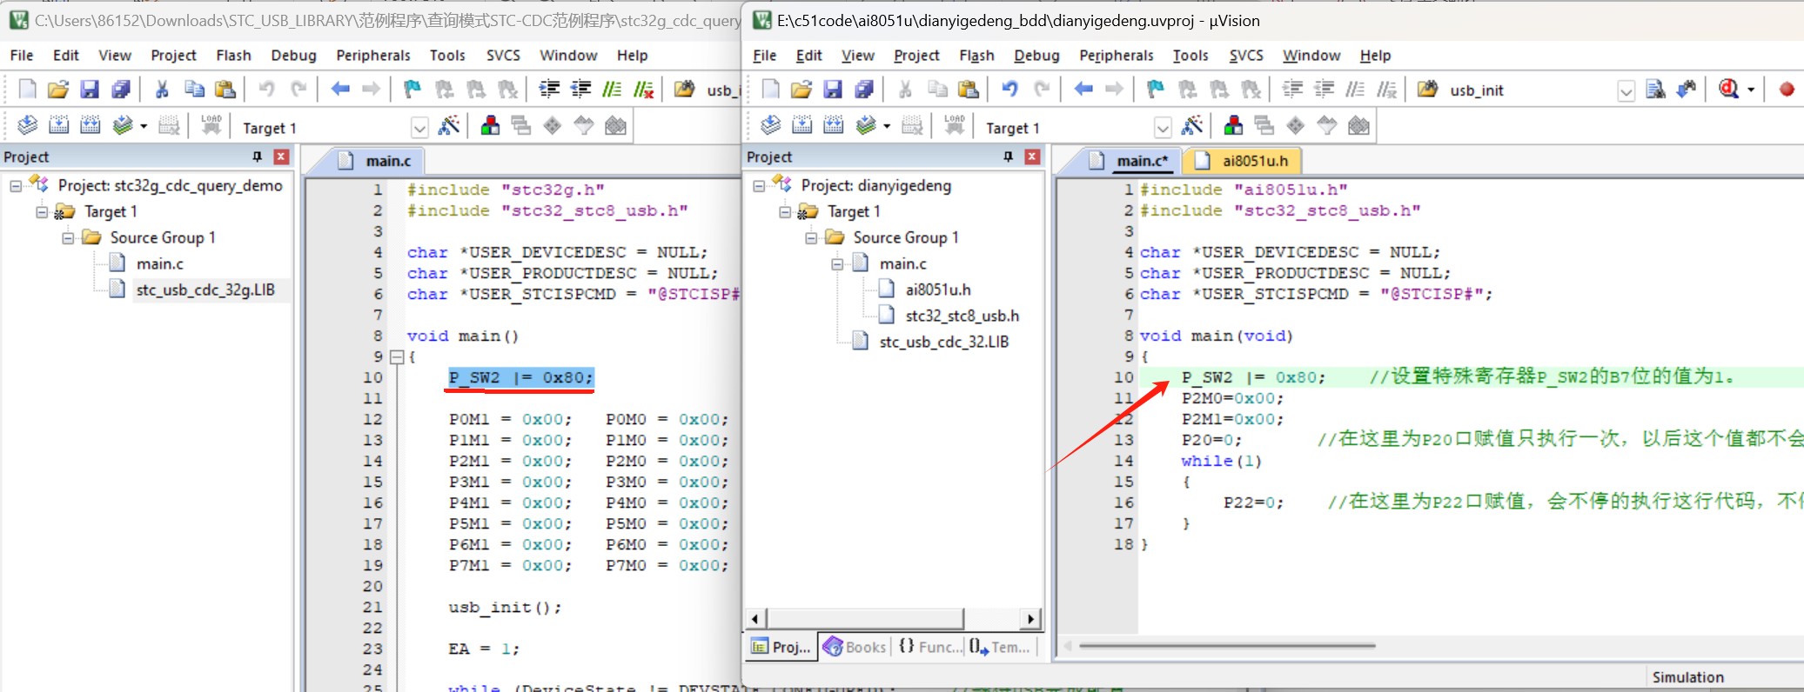Click Navigate Backward arrow in stc32g window
This screenshot has height=692, width=1804.
coord(340,90)
